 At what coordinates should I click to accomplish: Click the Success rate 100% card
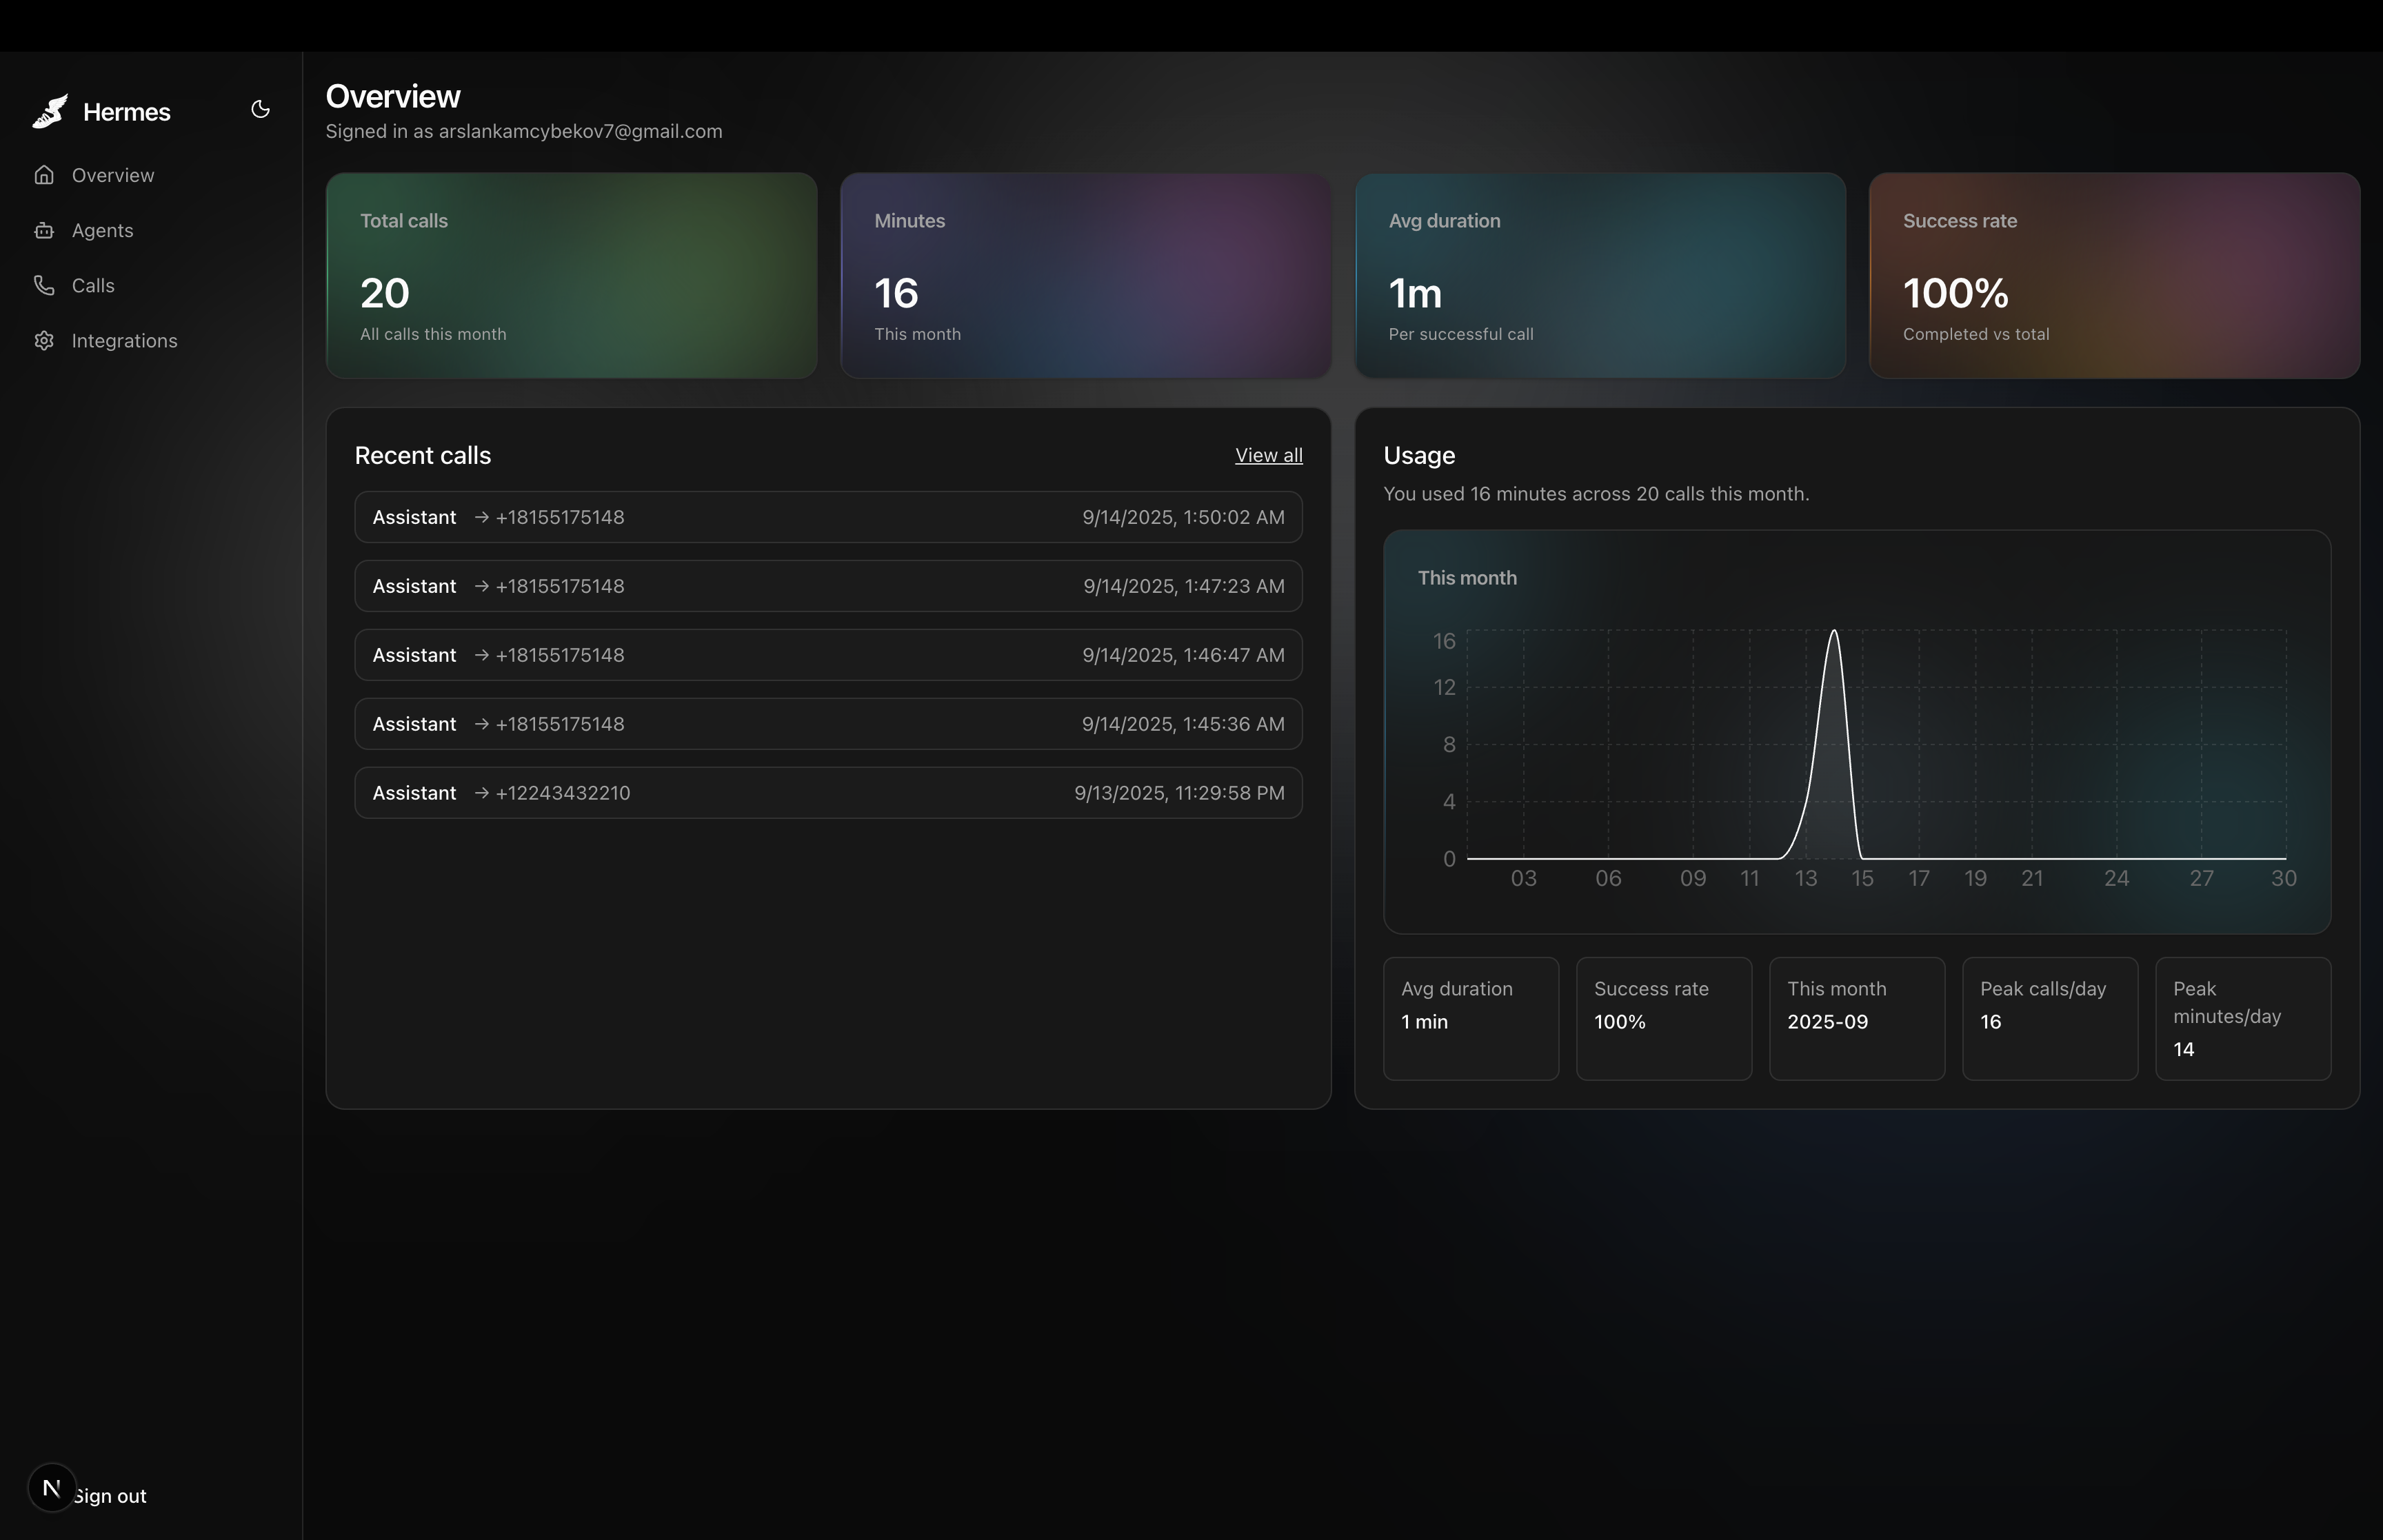[2114, 276]
